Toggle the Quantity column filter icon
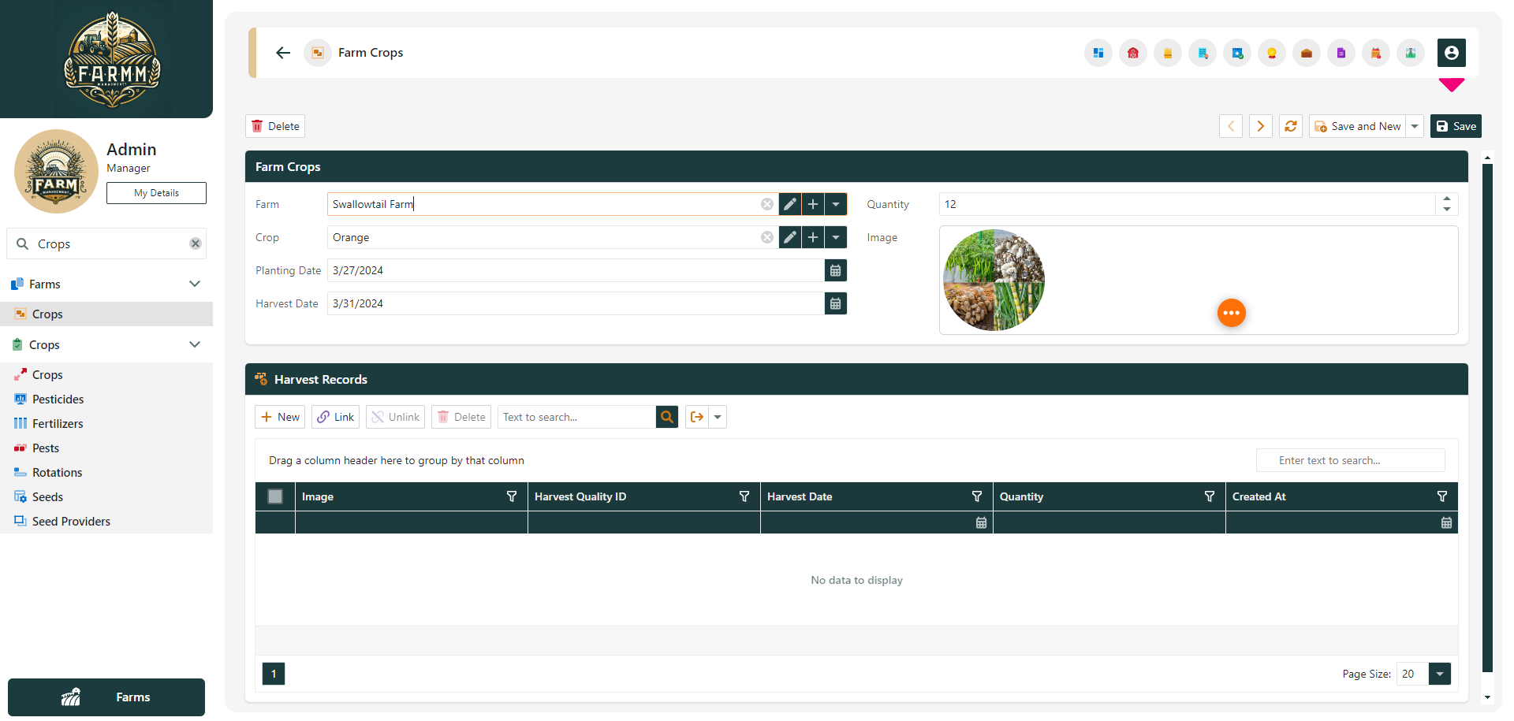1514x721 pixels. pos(1210,496)
